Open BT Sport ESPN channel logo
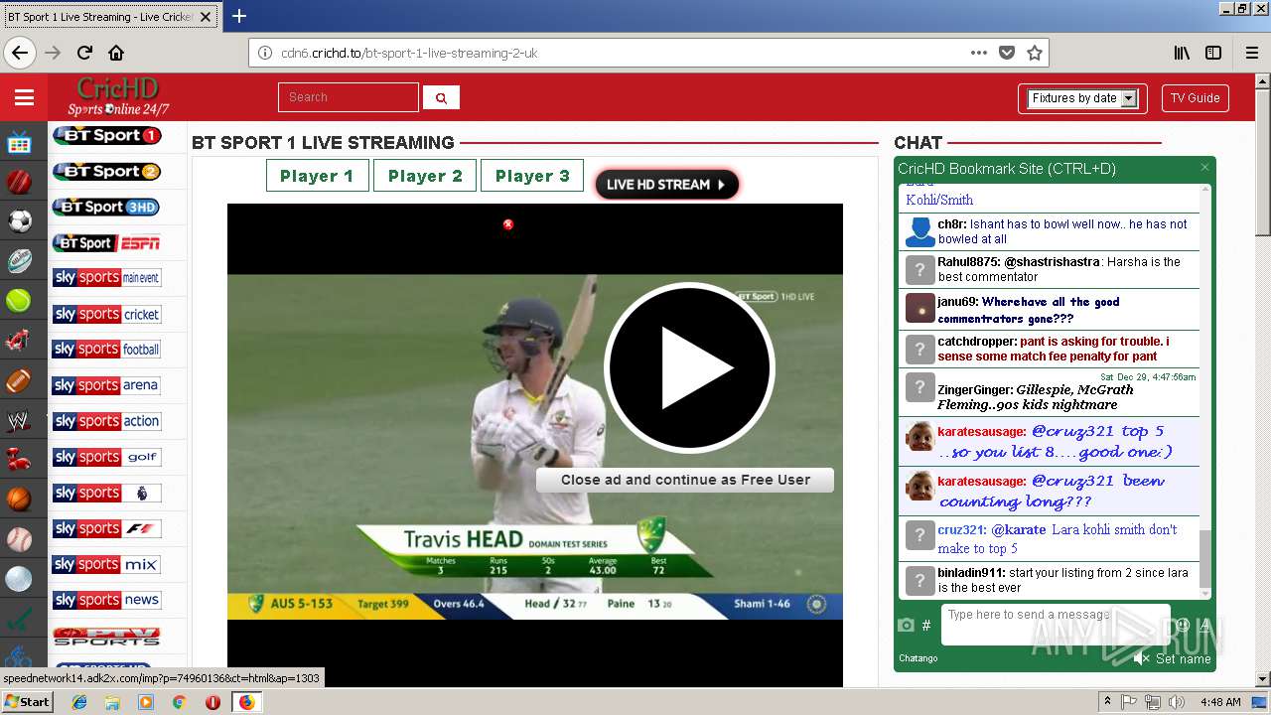The image size is (1271, 715). tap(106, 242)
